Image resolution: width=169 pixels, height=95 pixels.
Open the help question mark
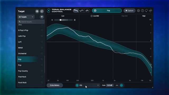[x=143, y=11]
